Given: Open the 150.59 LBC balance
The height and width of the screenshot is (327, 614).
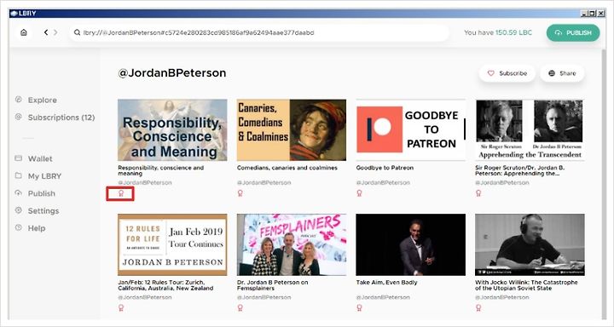Looking at the screenshot, I should click(x=513, y=33).
